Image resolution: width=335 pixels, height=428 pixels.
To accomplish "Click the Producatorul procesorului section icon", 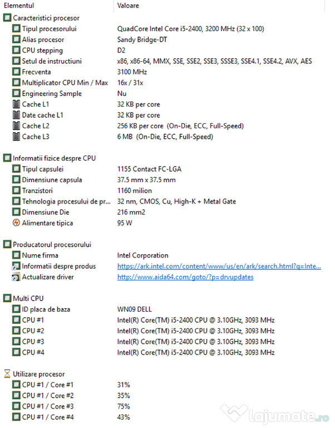I will pos(7,244).
